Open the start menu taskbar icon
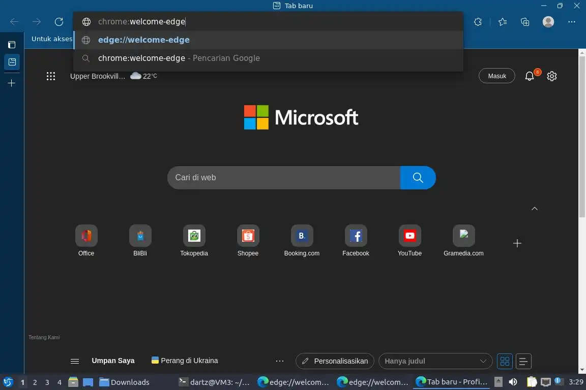Screen dimensions: 586x390 8,382
